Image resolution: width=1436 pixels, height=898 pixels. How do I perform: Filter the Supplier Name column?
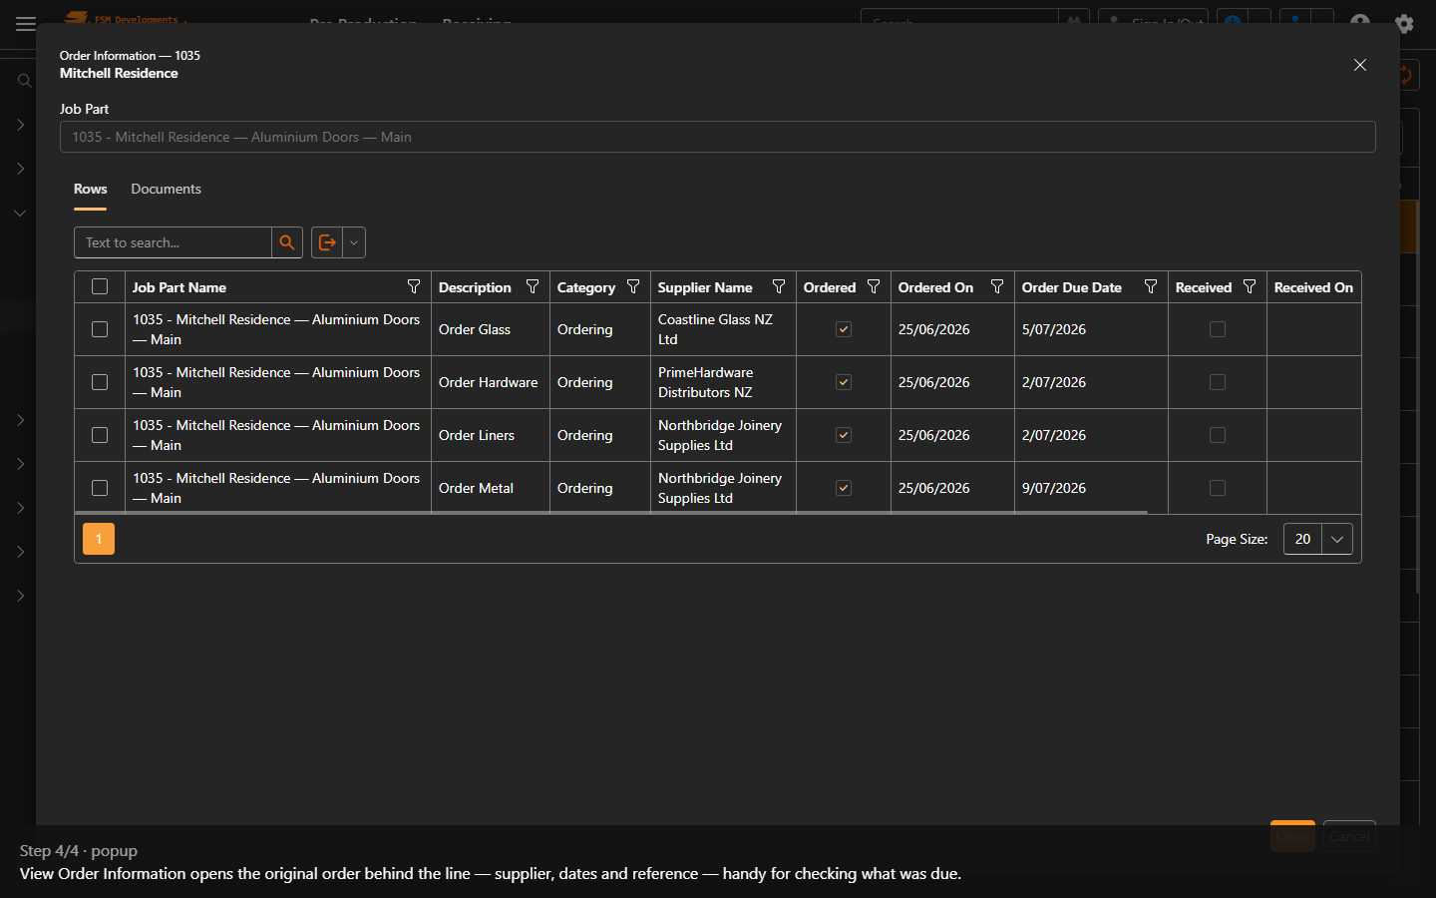[779, 287]
